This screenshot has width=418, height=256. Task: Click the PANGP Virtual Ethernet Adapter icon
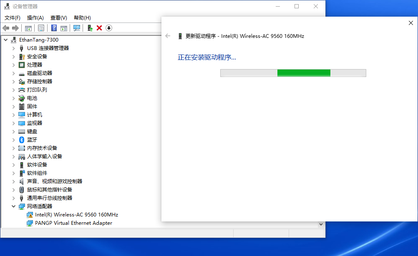click(x=30, y=223)
